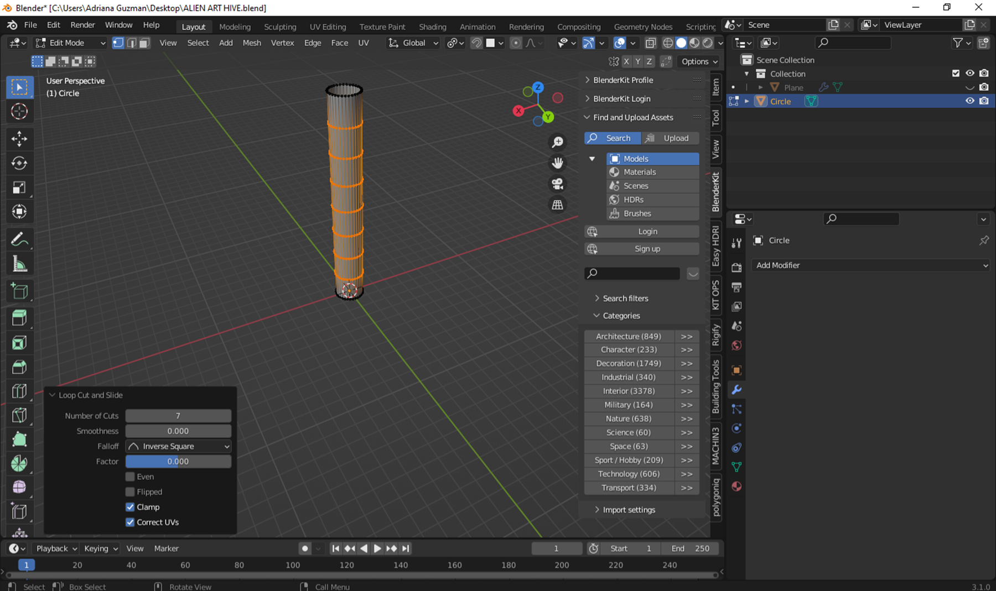The height and width of the screenshot is (591, 996).
Task: Click the Factor slider field
Action: pos(178,462)
